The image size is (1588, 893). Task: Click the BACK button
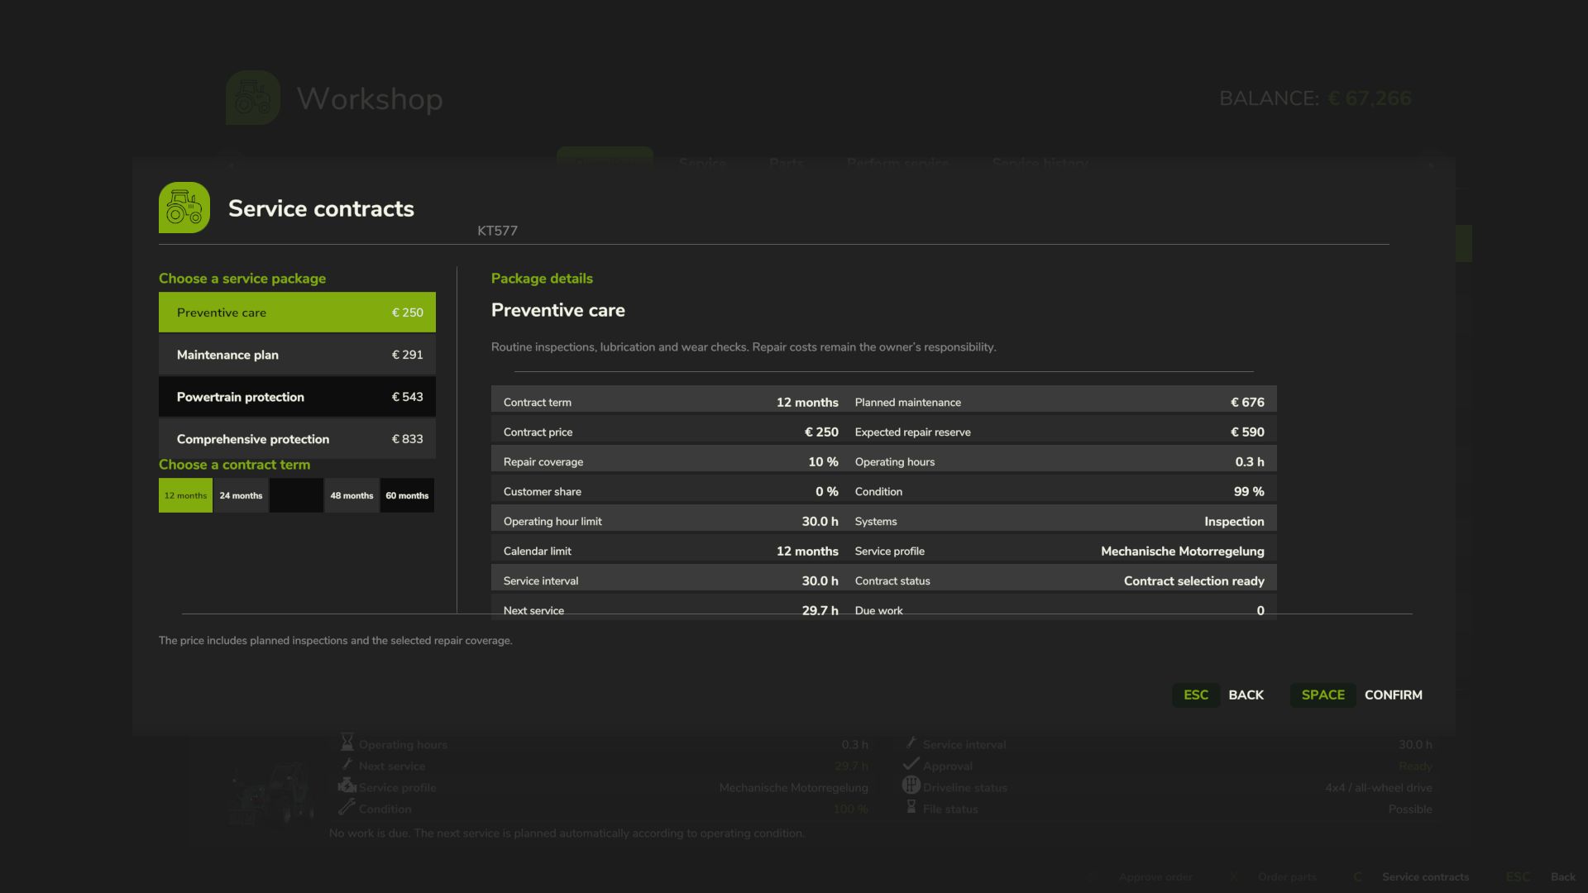(x=1246, y=695)
